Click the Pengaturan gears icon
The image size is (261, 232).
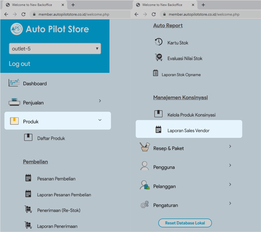tap(145, 204)
